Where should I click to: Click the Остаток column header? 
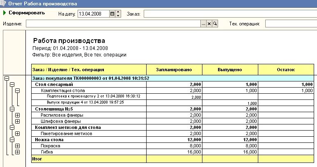pyautogui.click(x=286, y=70)
